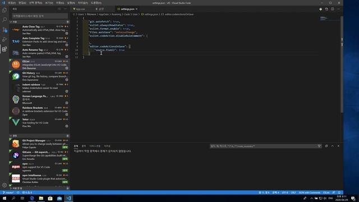Screen dimensions: 359x202
Task: Click the filter icon in extensions sidebar header
Action: [59, 9]
